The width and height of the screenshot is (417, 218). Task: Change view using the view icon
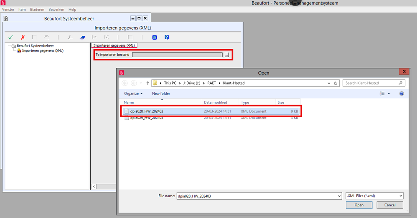click(382, 93)
